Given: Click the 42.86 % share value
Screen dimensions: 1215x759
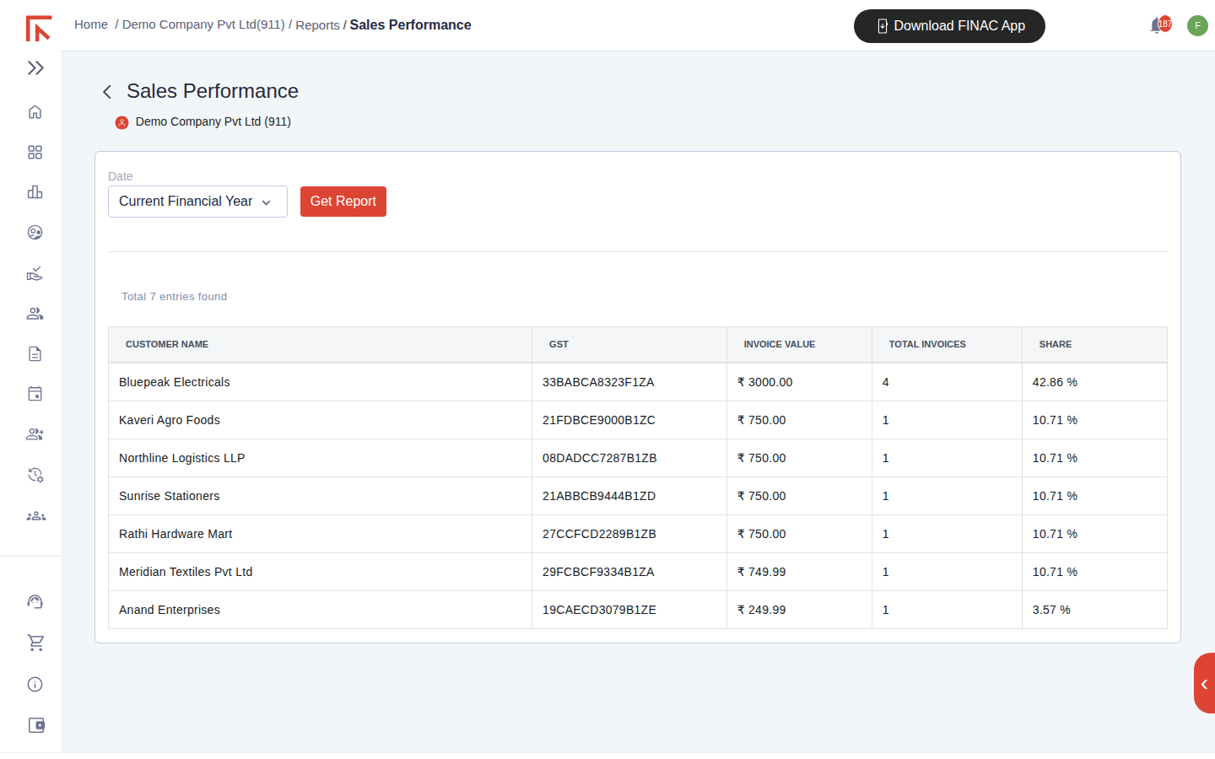Looking at the screenshot, I should 1055,382.
